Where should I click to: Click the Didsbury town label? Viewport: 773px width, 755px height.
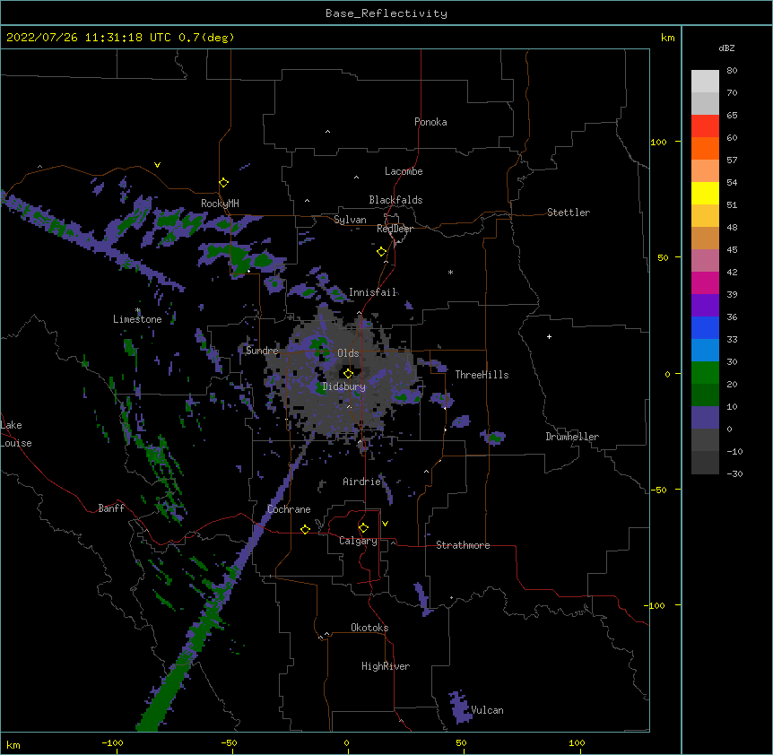[344, 386]
